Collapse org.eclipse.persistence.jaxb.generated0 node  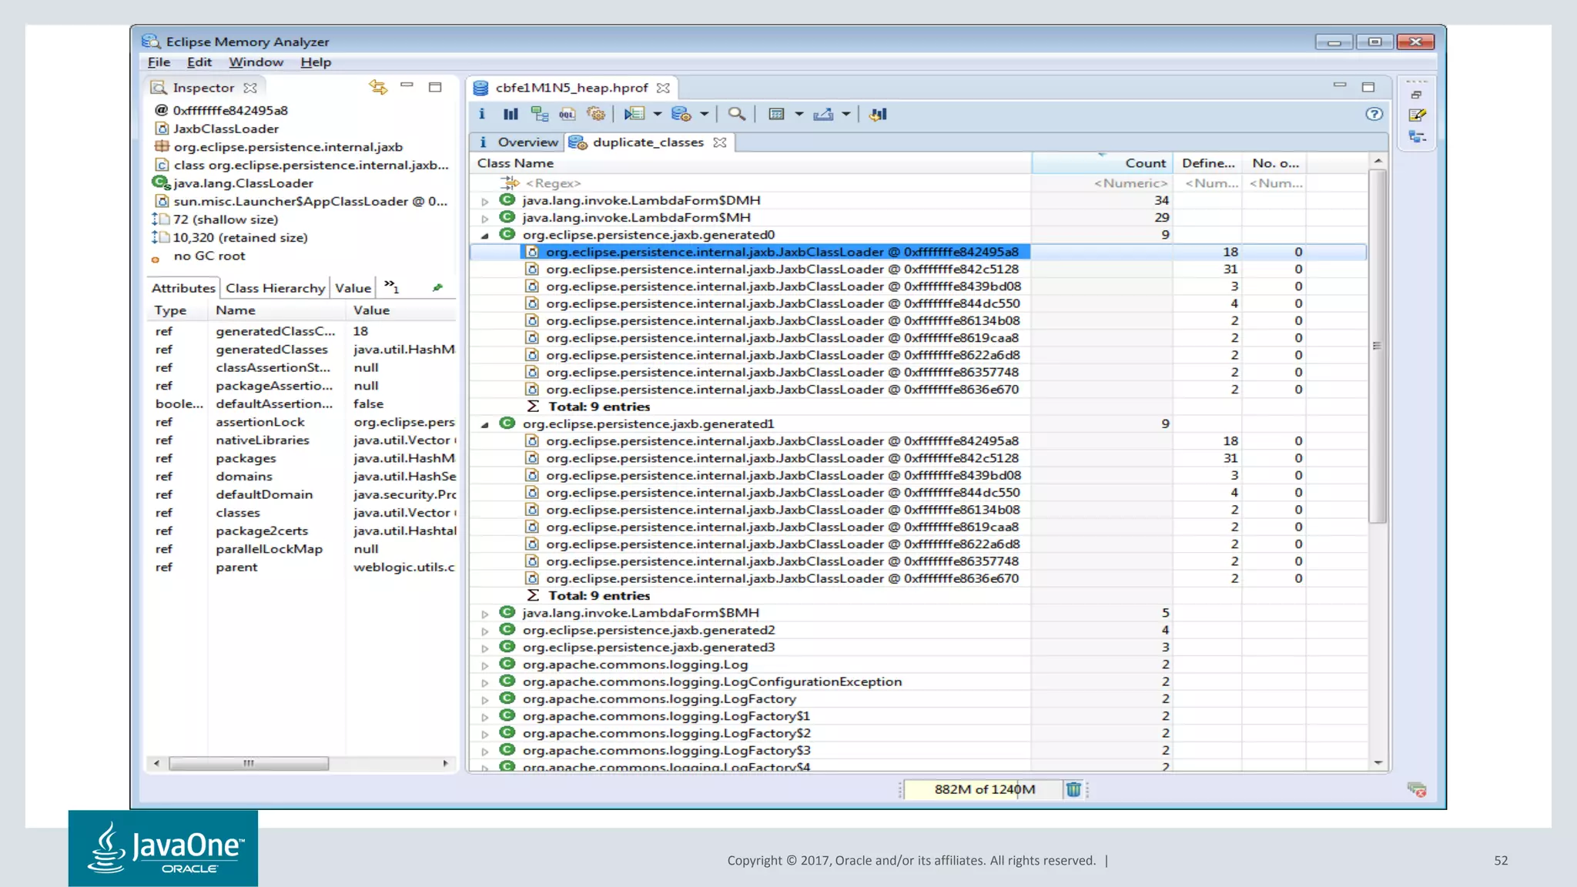(x=485, y=236)
